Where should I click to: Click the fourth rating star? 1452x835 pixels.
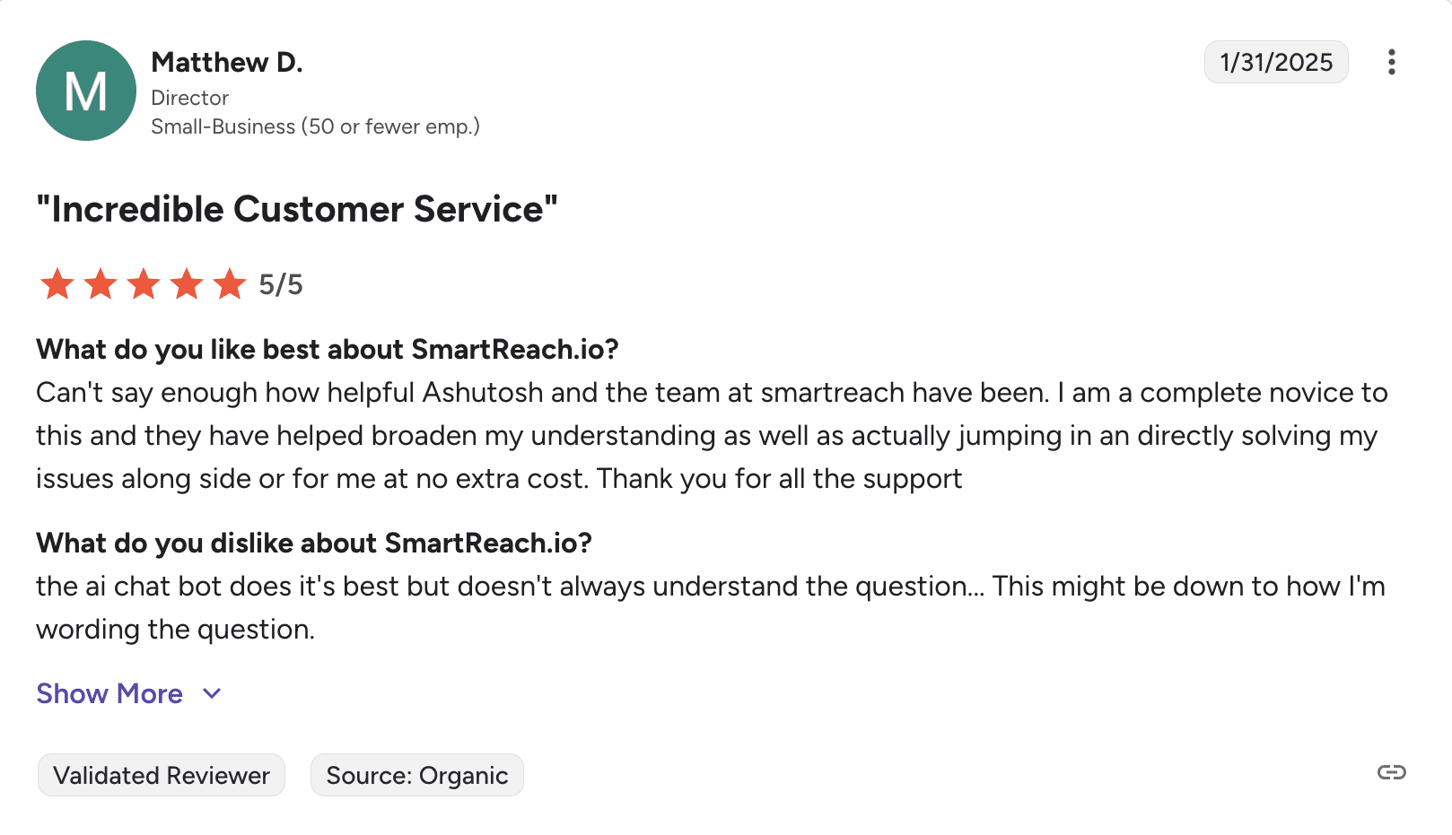187,284
